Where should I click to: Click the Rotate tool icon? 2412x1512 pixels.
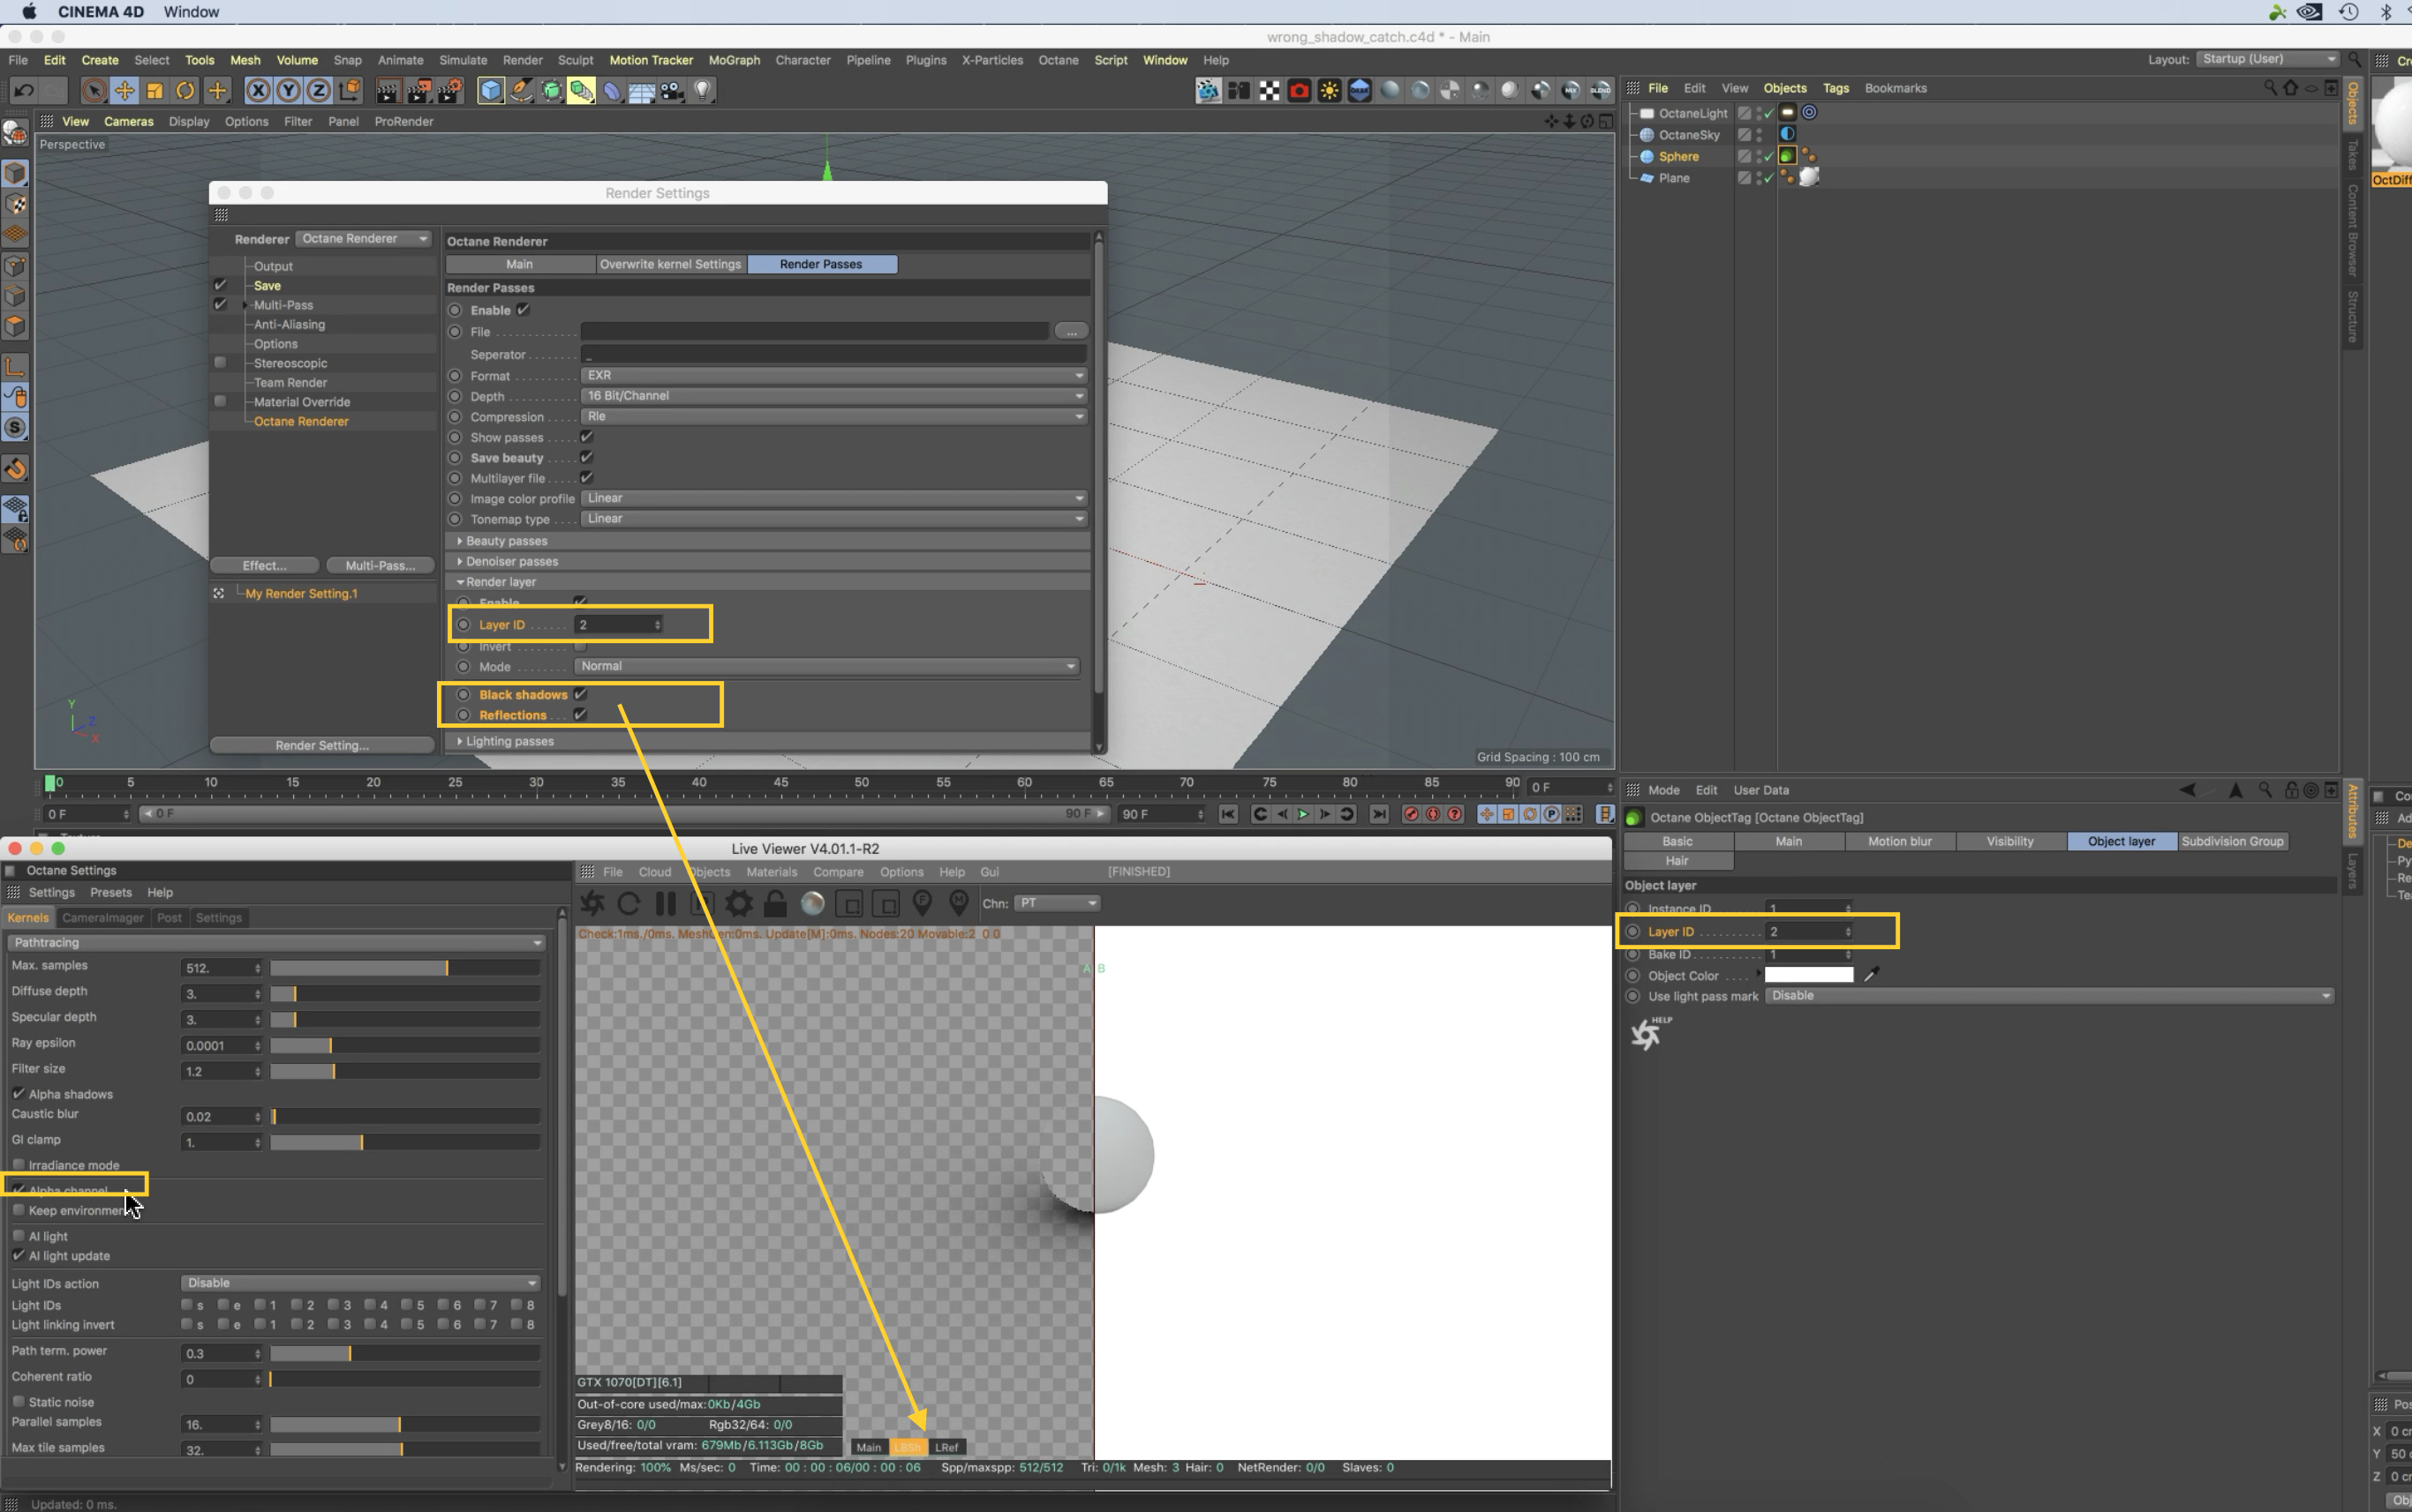tap(185, 91)
